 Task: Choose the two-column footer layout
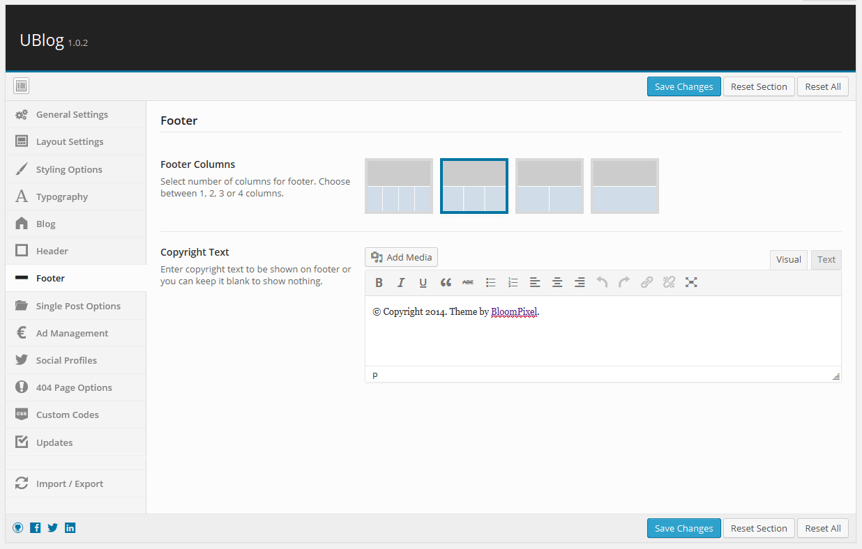(x=550, y=186)
